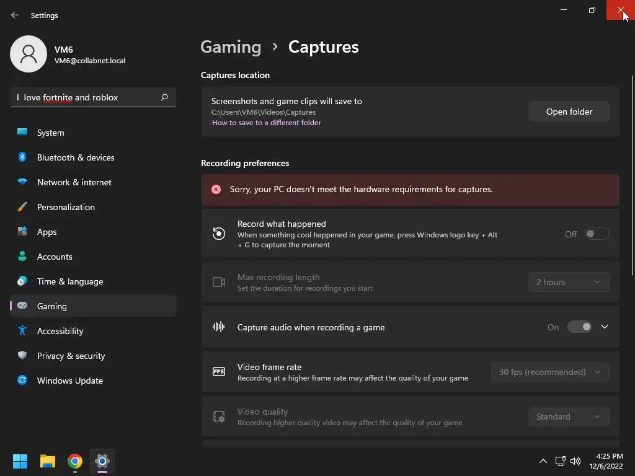635x476 pixels.
Task: Click the search magnifier icon
Action: [164, 97]
